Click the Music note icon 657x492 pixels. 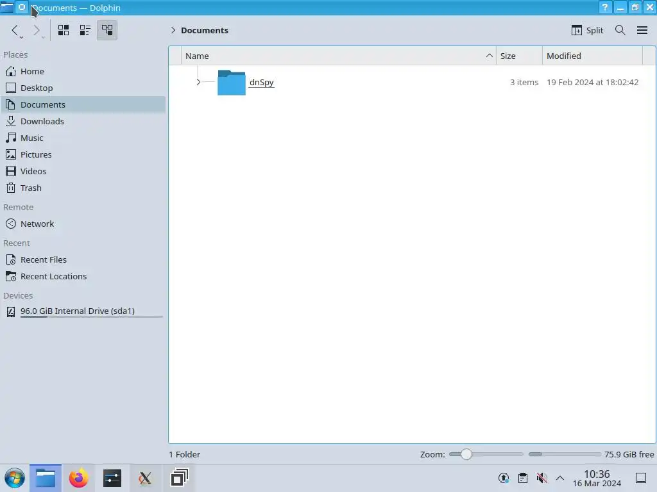coord(11,138)
